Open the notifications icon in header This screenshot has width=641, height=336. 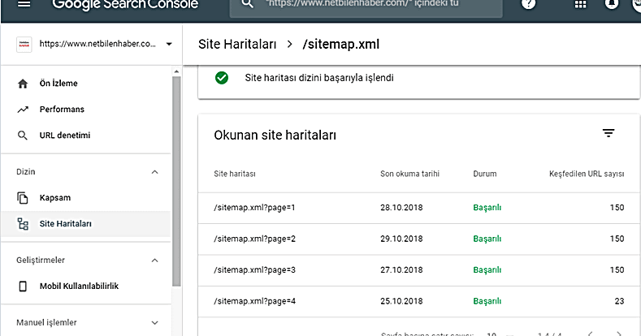tap(612, 4)
